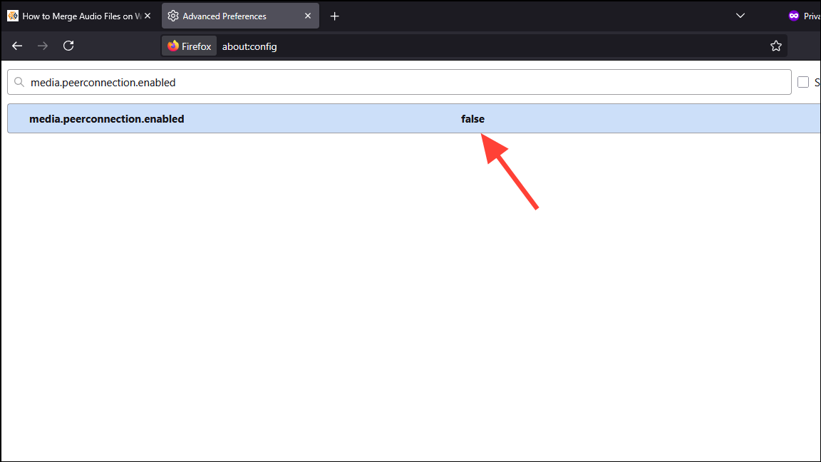Click the favicon of the Merge Audio Files tab
Screen dimensions: 821x462
13,16
